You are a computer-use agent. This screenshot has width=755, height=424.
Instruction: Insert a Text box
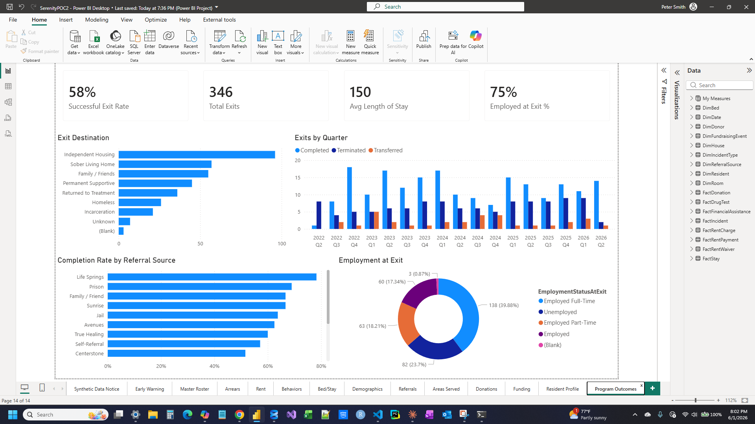pos(278,42)
